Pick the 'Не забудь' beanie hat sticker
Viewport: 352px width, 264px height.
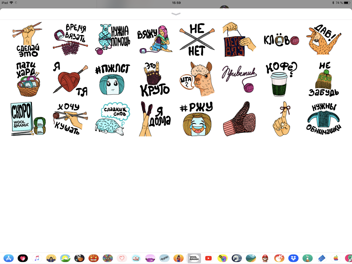point(323,79)
